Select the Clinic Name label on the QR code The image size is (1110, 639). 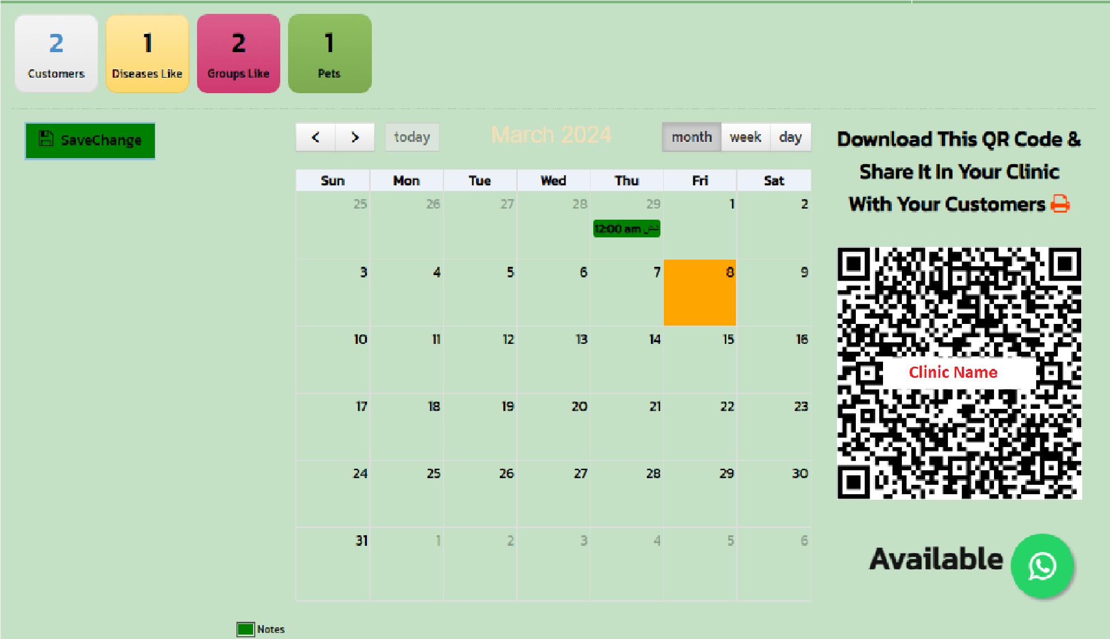pyautogui.click(x=953, y=372)
